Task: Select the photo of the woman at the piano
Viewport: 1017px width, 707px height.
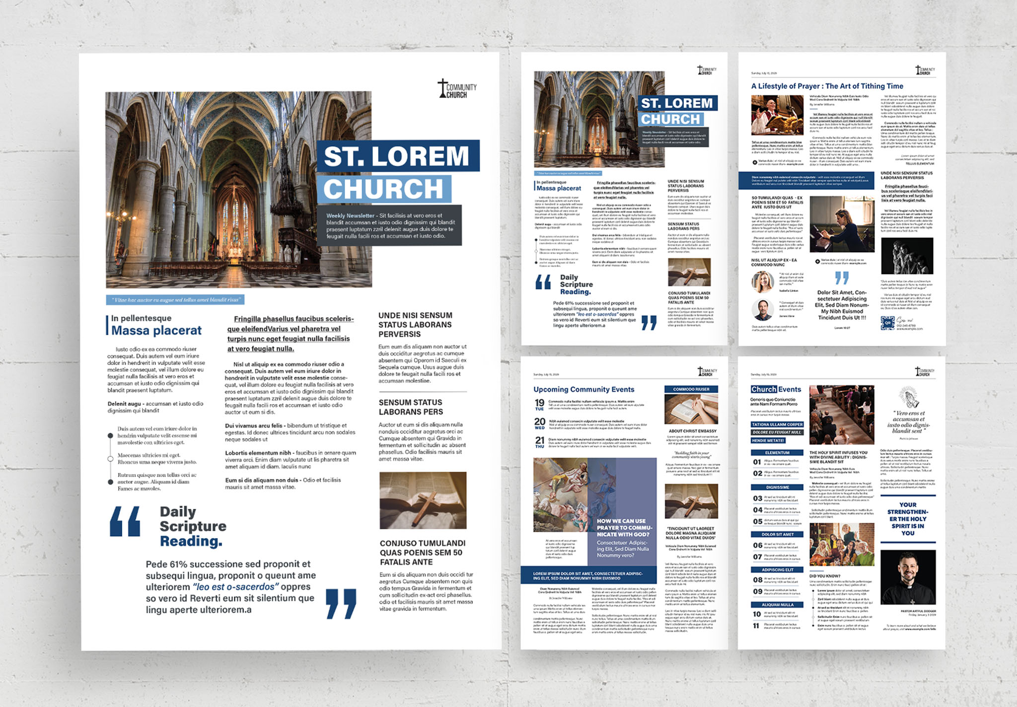Action: click(842, 224)
